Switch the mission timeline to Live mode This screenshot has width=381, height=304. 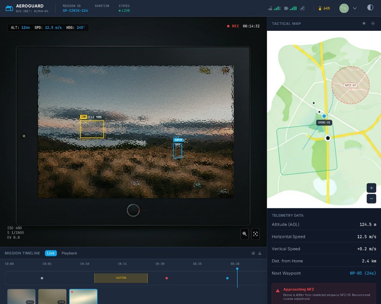pos(51,253)
